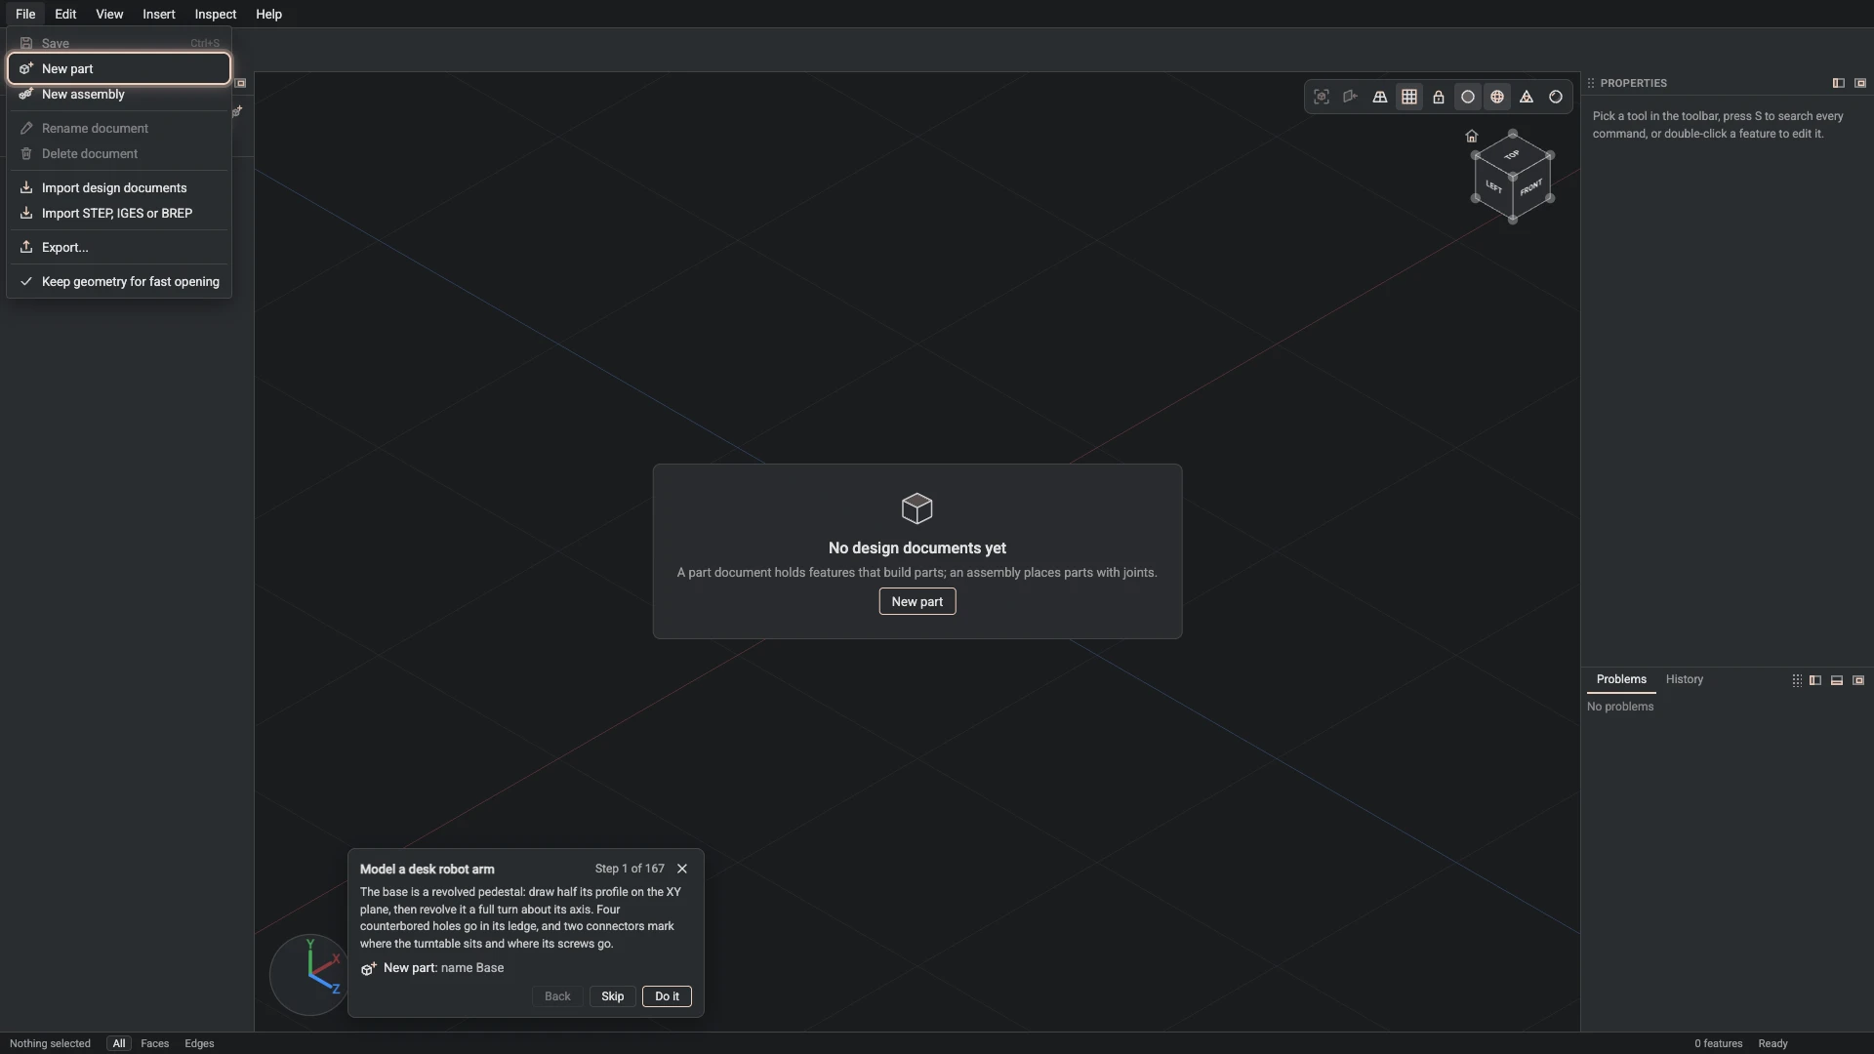Switch to the History tab

[x=1685, y=679]
